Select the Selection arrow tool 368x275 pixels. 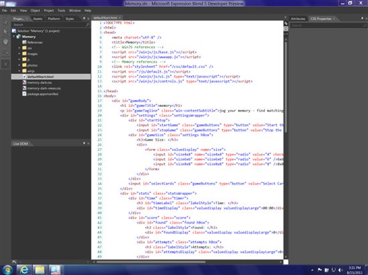pos(5,31)
